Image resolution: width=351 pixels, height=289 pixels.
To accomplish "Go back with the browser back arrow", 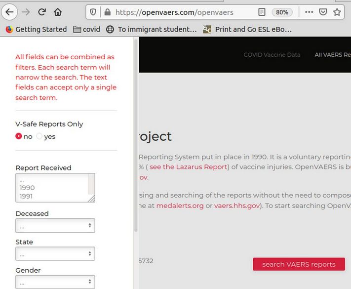I will pos(9,12).
